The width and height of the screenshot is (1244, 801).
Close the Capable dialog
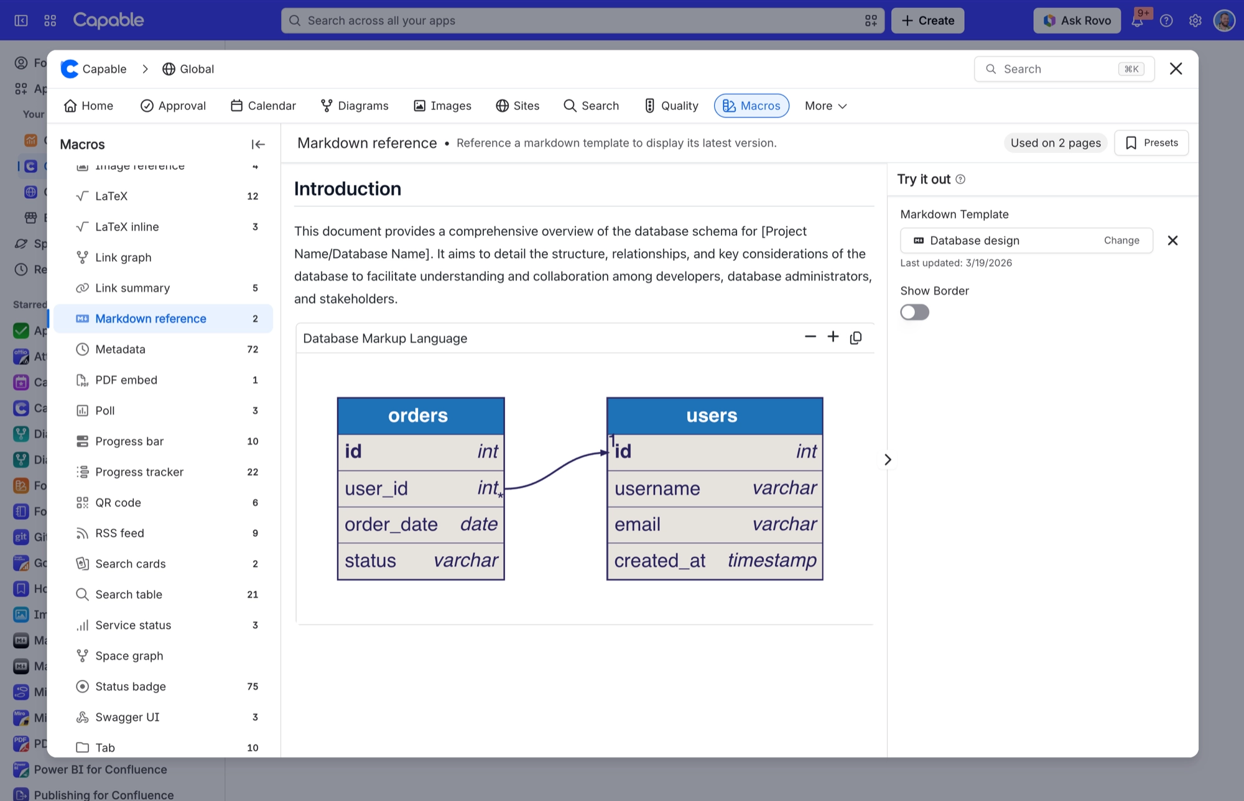(1176, 69)
